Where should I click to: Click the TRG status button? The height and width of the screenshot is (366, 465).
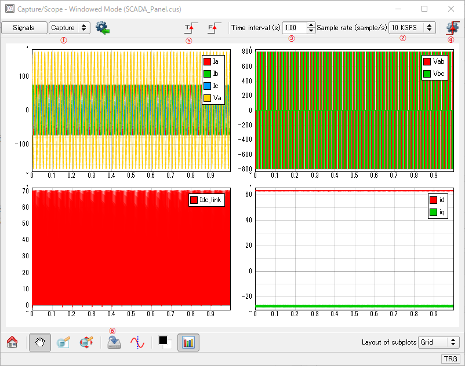click(451, 359)
